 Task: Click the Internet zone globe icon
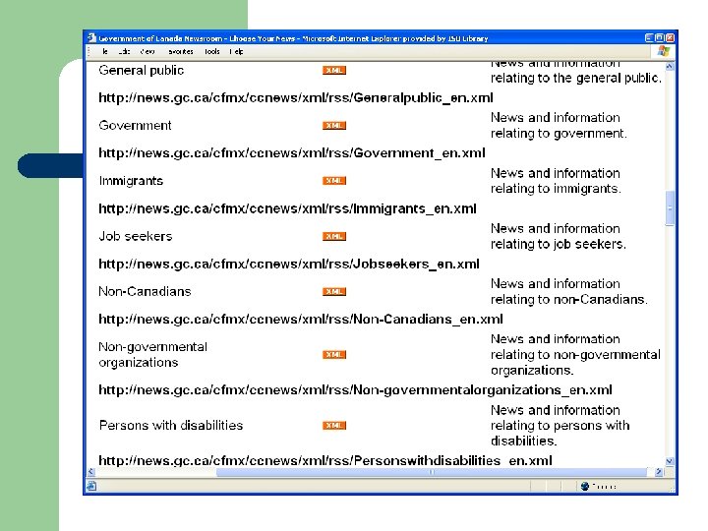point(585,486)
